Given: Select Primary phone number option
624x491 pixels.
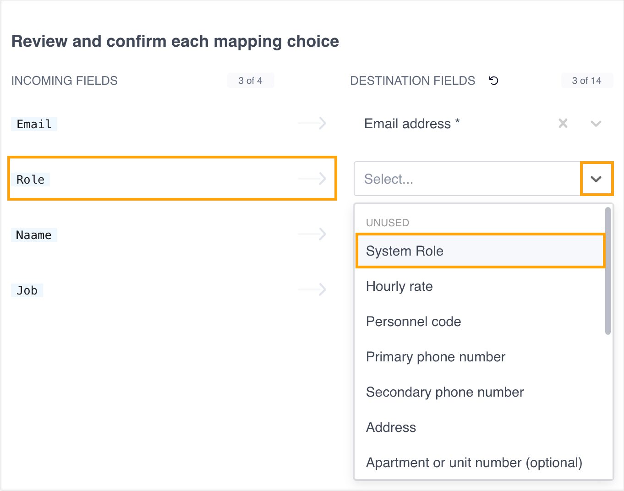Looking at the screenshot, I should pyautogui.click(x=435, y=357).
